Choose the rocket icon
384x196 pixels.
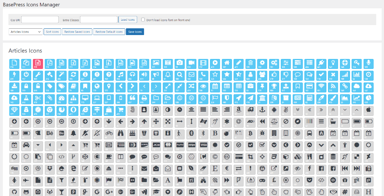click(239, 98)
